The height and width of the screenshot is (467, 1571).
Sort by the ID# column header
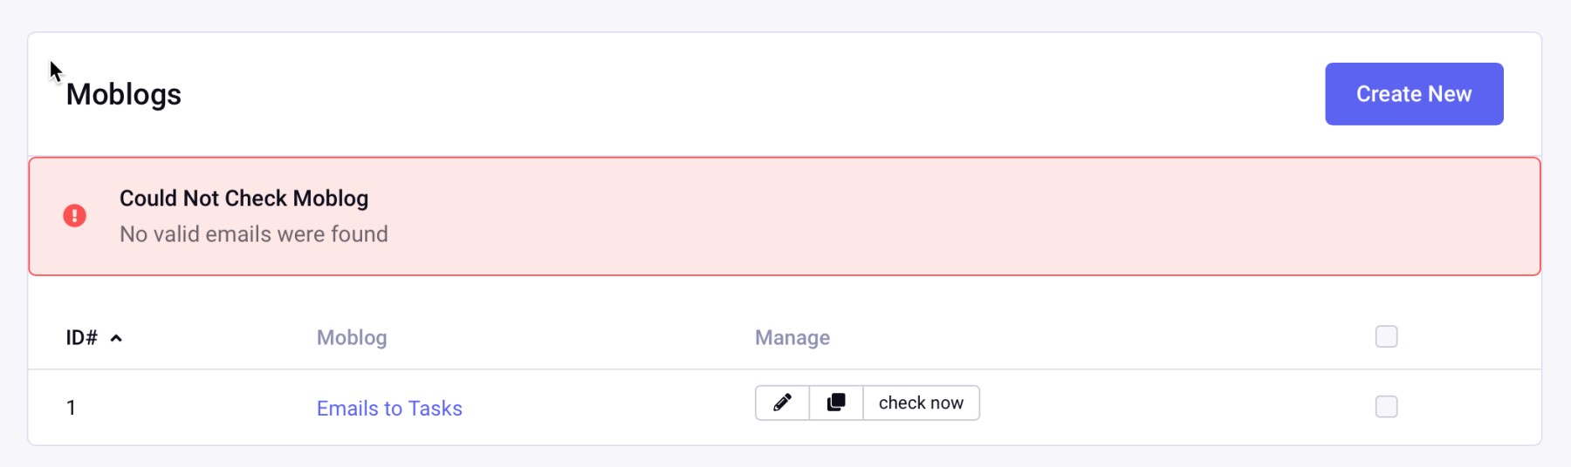pyautogui.click(x=82, y=338)
